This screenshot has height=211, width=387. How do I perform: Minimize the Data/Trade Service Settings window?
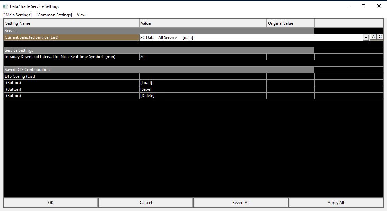(x=348, y=6)
